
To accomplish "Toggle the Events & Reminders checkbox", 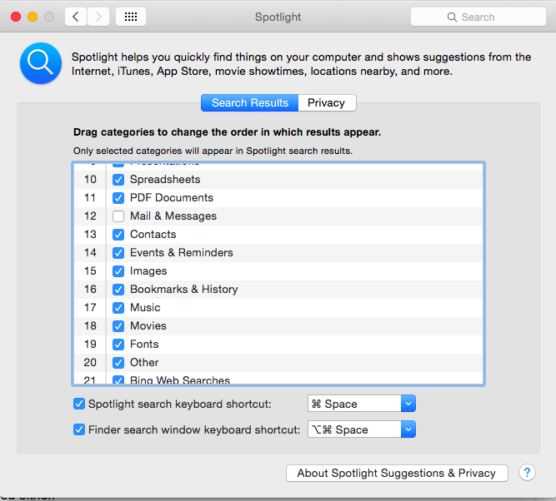I will coord(118,253).
